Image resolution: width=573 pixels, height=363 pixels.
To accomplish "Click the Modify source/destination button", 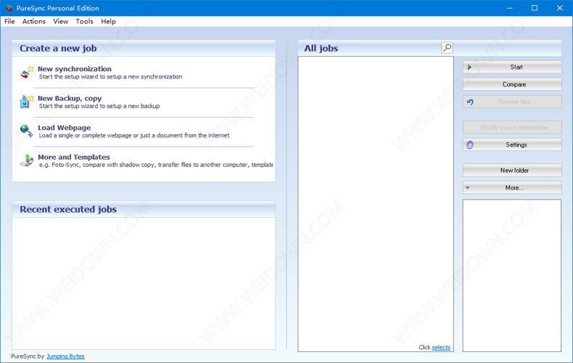I will pyautogui.click(x=512, y=127).
